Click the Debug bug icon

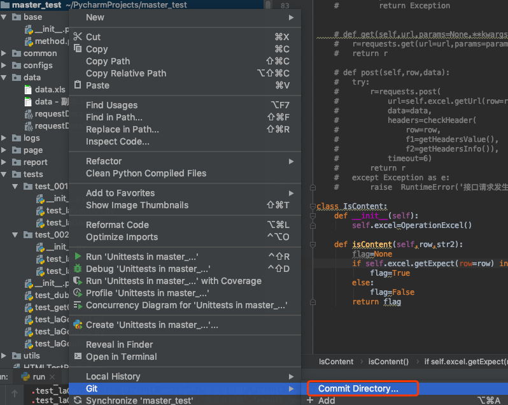78,269
